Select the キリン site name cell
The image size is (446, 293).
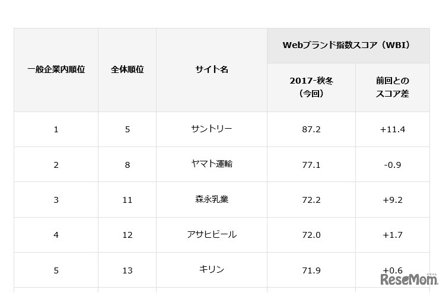[212, 270]
